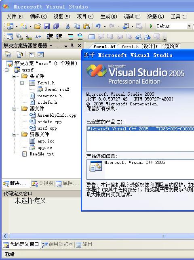Open the Debug configuration dropdown
This screenshot has height=260, width=194.
click(189, 26)
